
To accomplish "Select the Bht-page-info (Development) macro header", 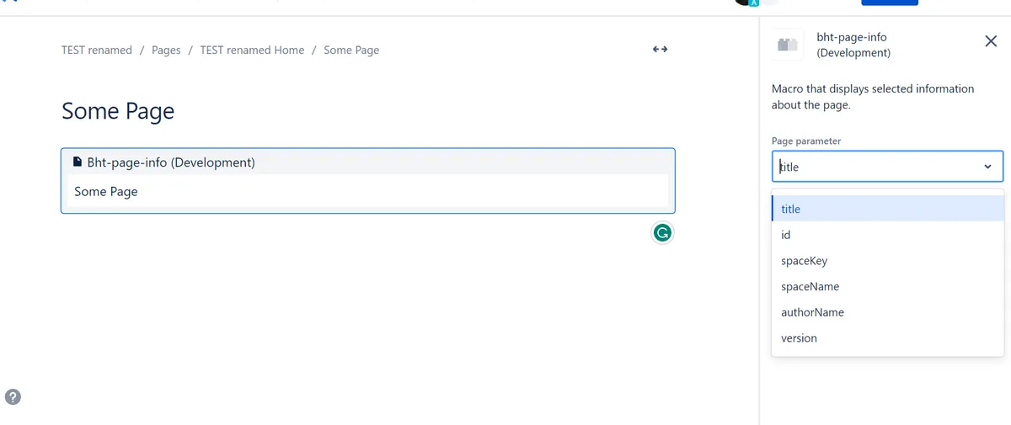I will [x=368, y=162].
